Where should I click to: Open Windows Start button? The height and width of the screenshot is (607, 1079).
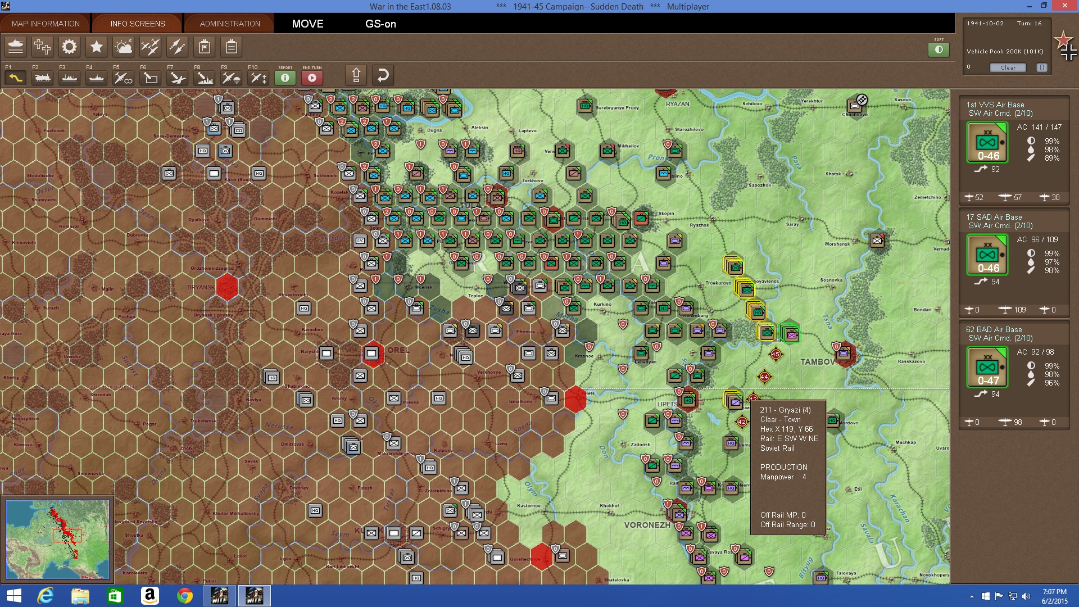point(13,596)
